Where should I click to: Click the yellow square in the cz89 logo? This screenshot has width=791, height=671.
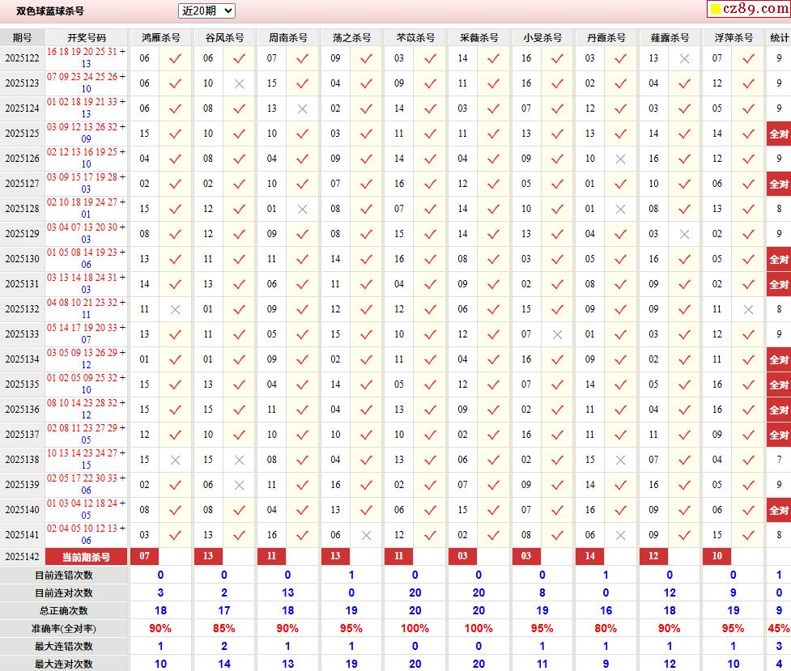[x=716, y=10]
